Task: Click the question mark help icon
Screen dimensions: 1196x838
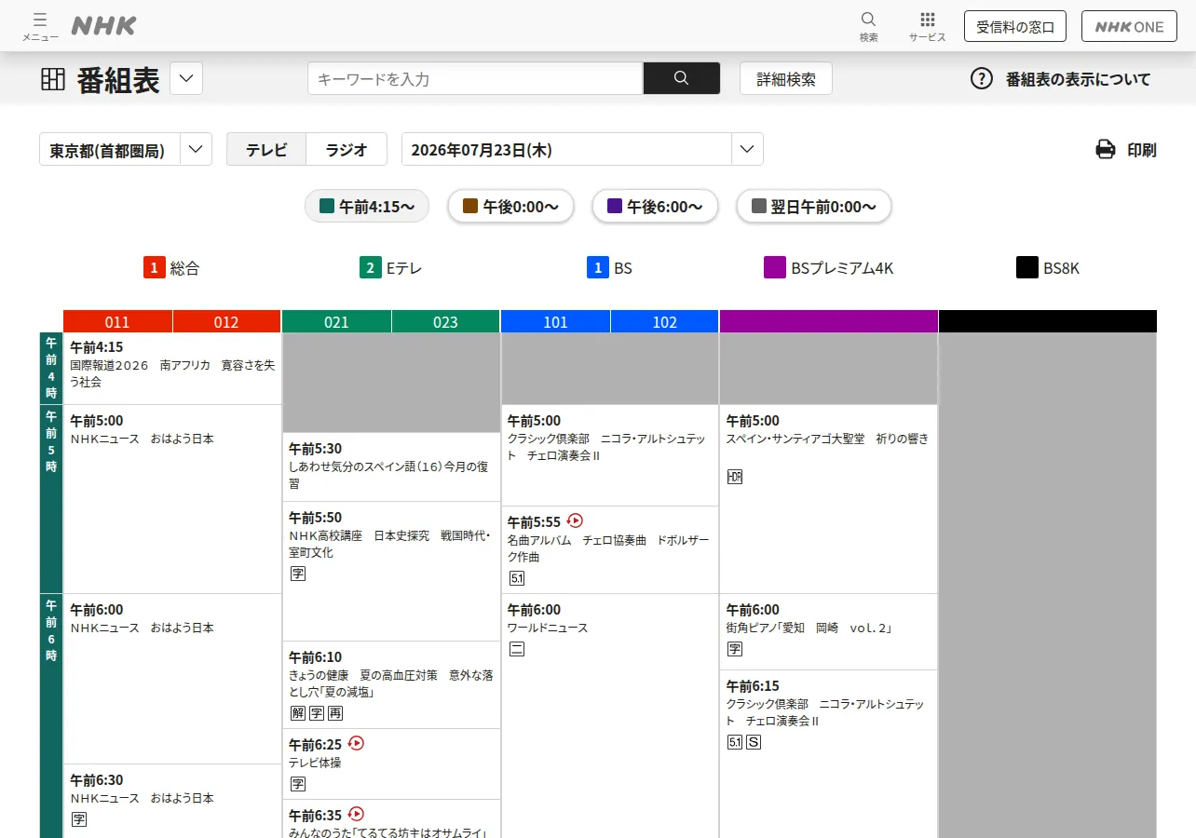Action: [982, 79]
